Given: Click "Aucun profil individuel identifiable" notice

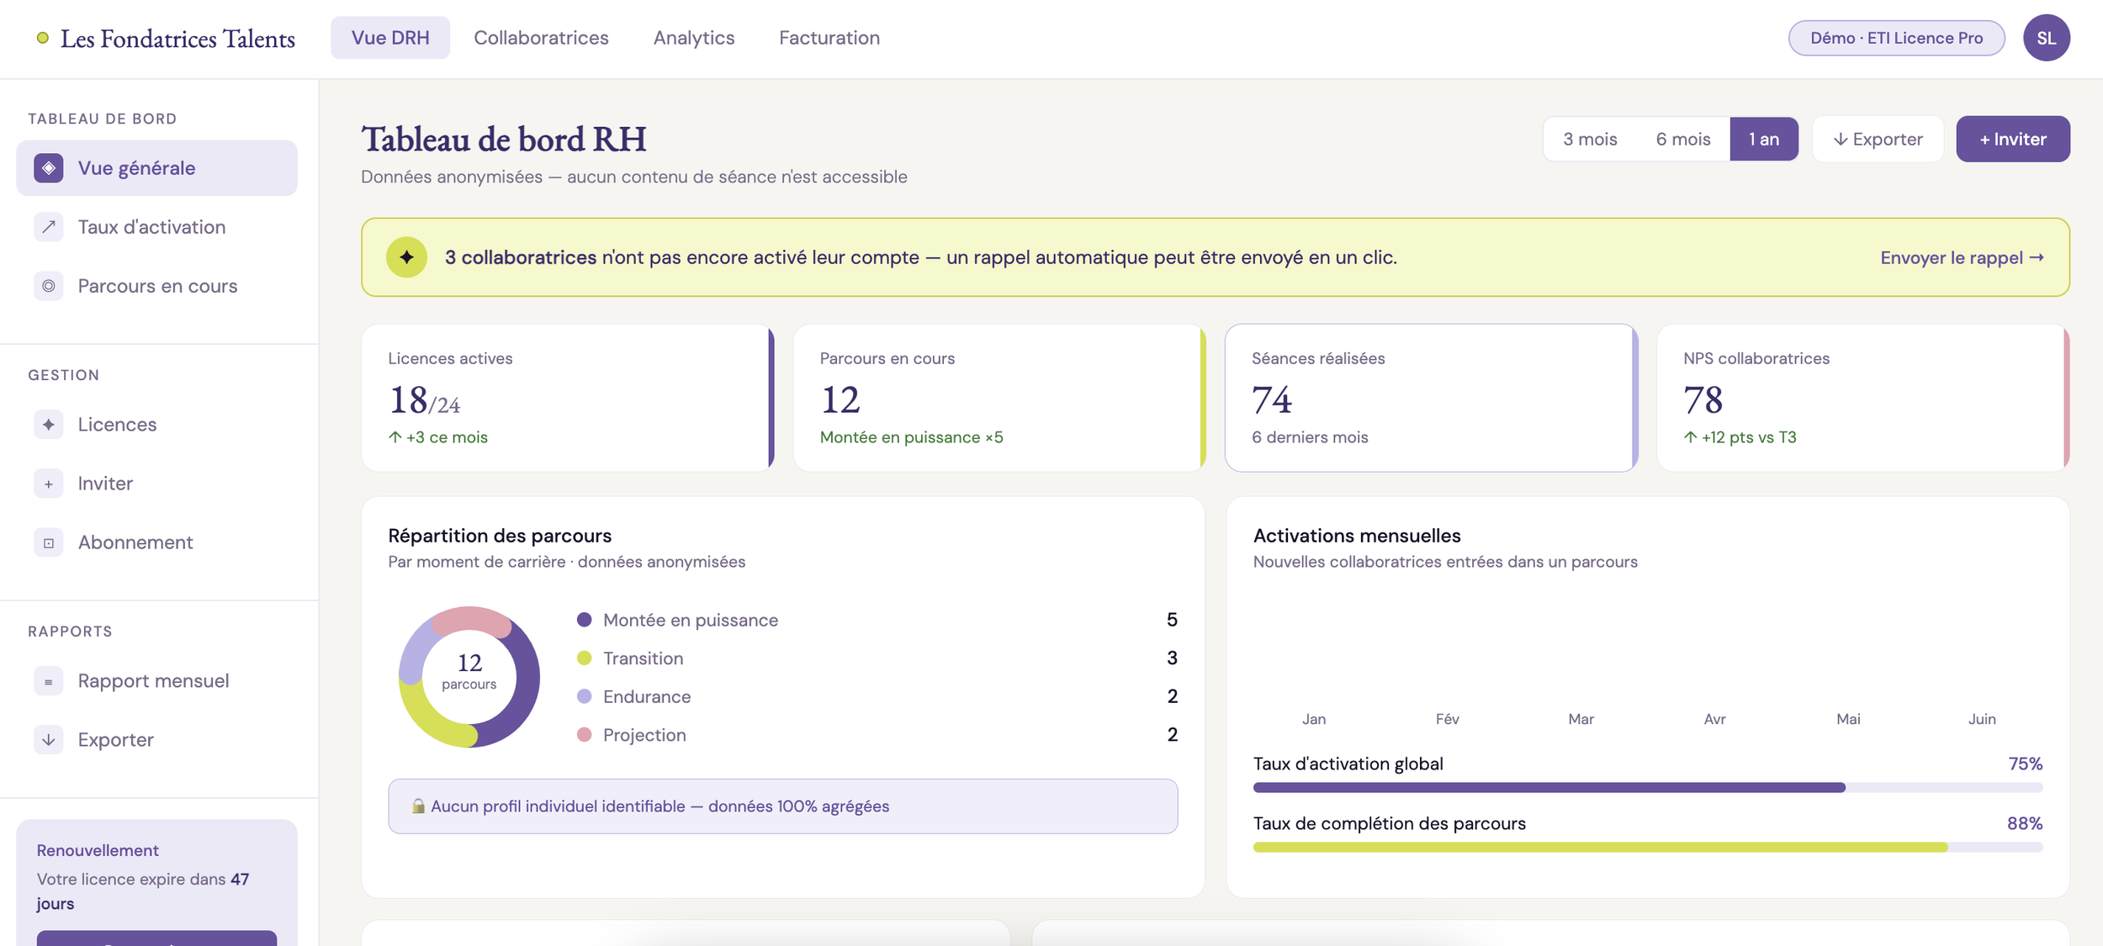Looking at the screenshot, I should 782,806.
